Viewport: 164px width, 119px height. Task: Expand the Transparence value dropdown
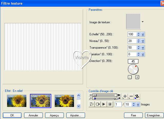click(x=143, y=48)
